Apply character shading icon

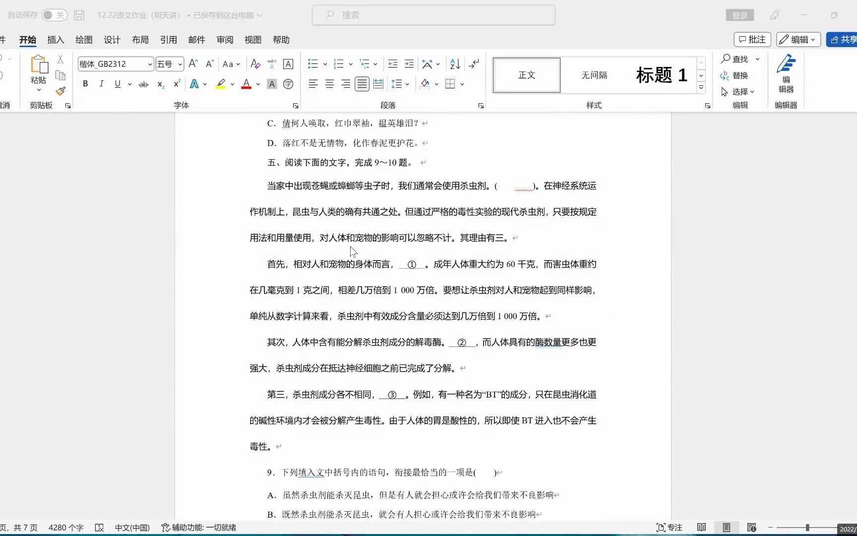tap(272, 84)
